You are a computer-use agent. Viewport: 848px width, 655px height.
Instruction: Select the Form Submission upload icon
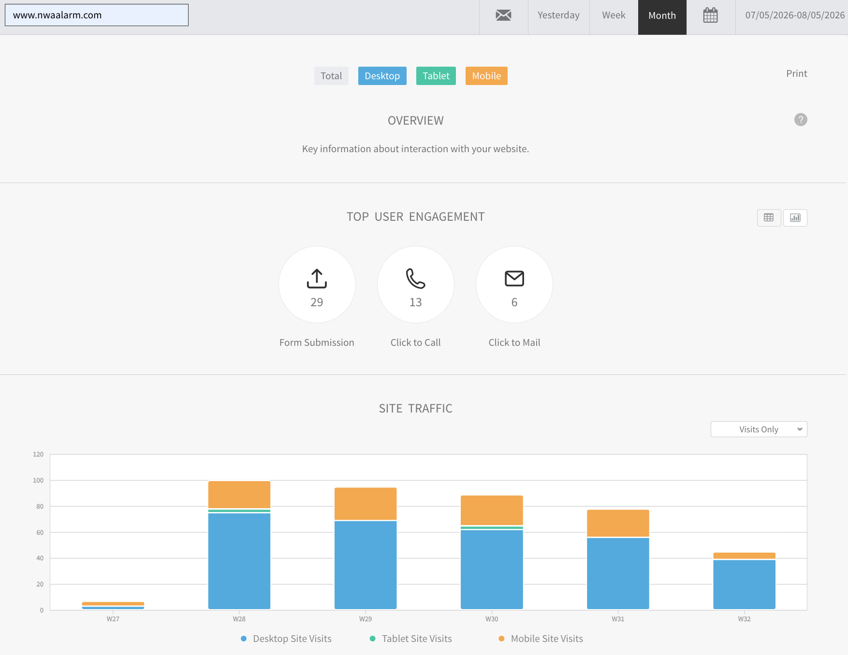pyautogui.click(x=317, y=279)
